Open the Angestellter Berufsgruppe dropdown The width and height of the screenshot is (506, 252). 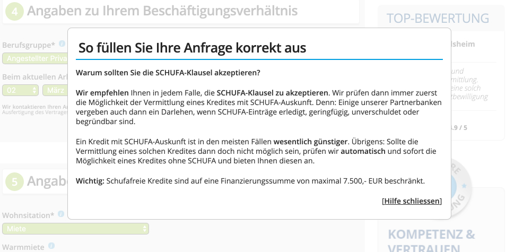point(35,58)
